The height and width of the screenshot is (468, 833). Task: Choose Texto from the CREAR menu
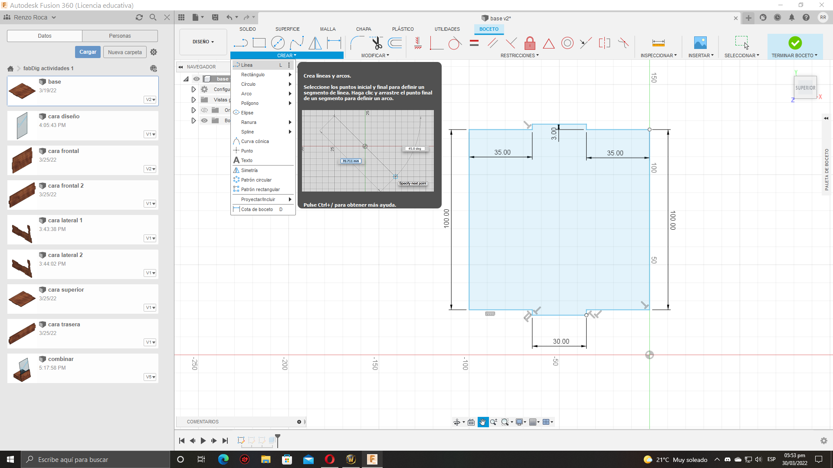coord(263,160)
